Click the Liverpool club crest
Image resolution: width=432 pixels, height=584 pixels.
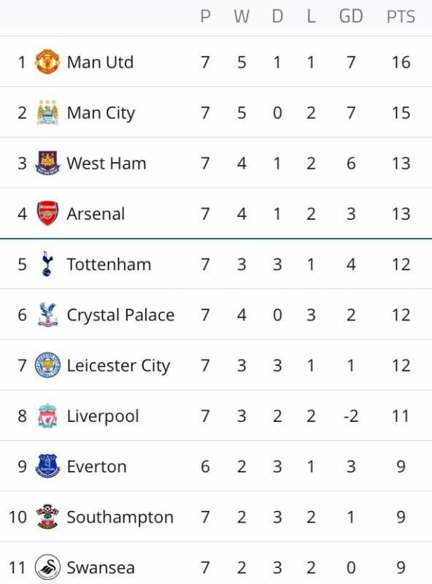(x=47, y=415)
